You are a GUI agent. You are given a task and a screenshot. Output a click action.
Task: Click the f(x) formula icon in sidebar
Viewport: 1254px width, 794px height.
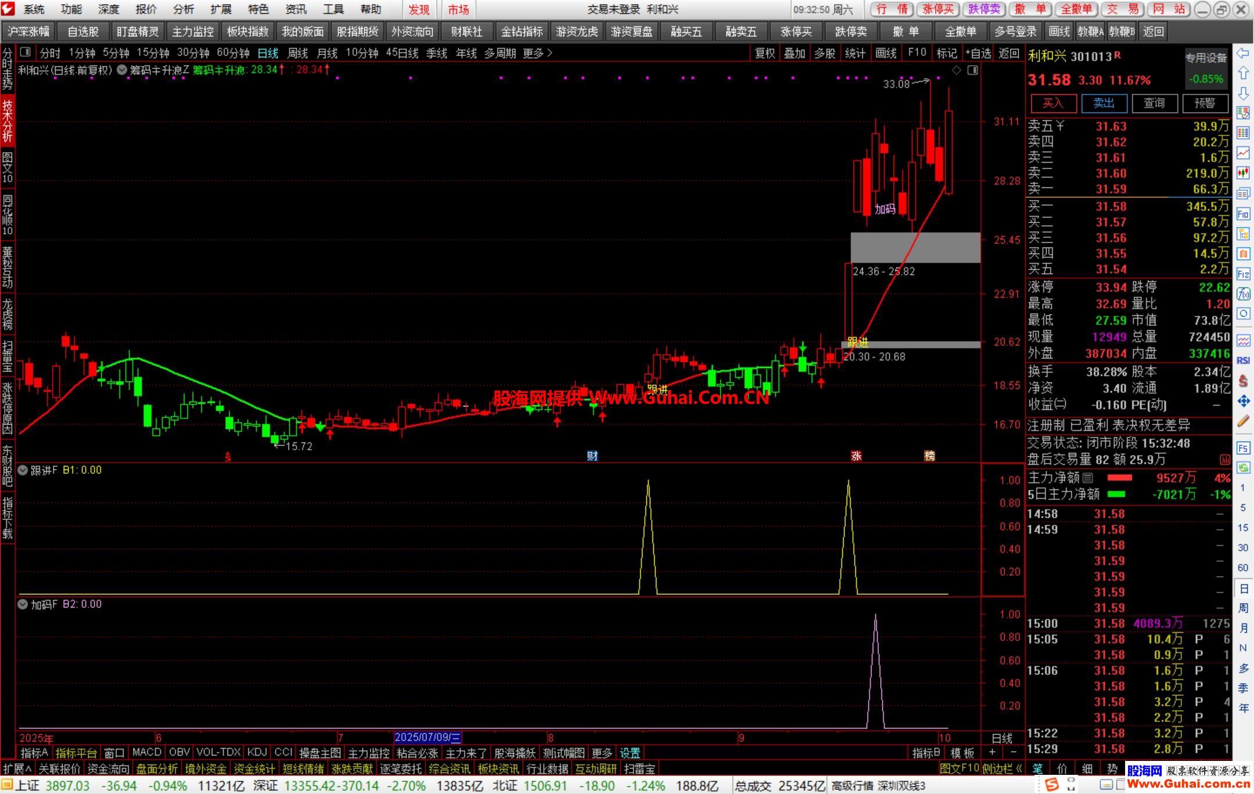(1242, 294)
